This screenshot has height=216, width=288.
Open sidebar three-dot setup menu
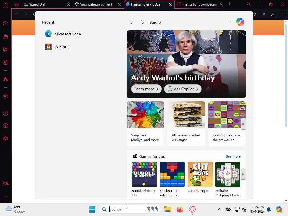[6, 197]
